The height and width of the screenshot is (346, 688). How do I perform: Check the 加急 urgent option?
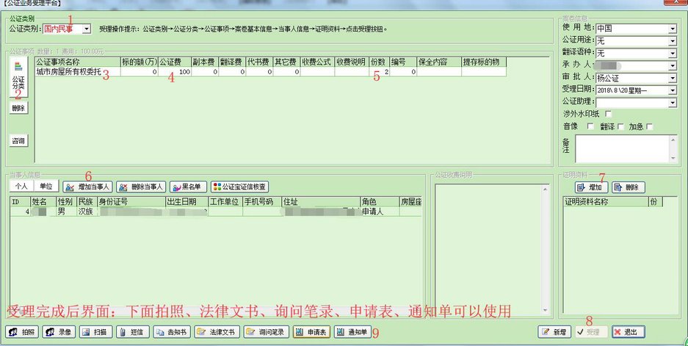(x=649, y=127)
